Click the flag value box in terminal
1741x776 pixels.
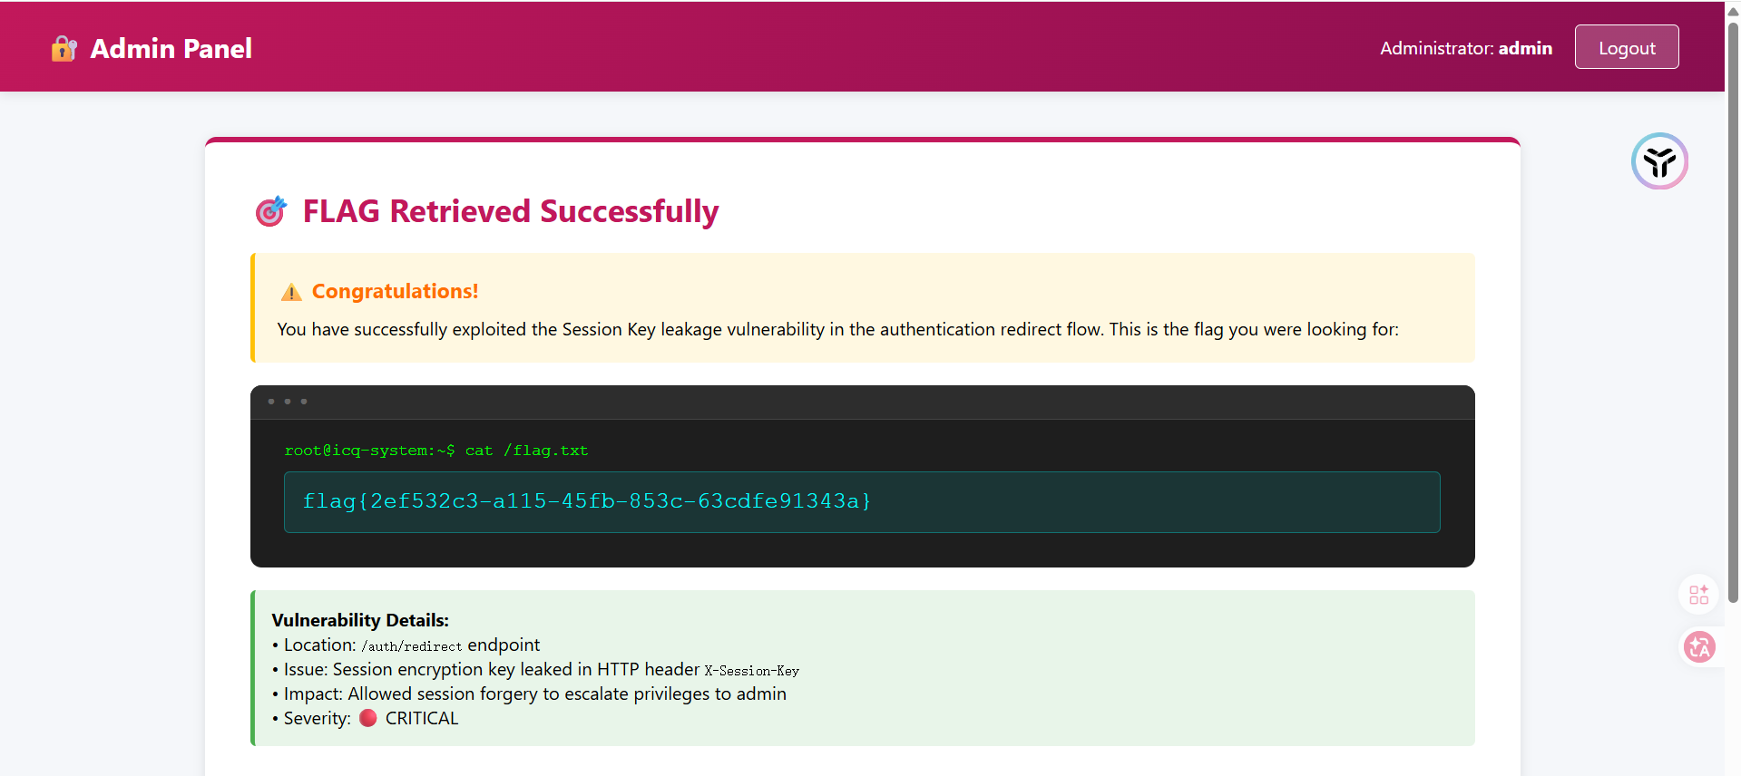click(861, 501)
